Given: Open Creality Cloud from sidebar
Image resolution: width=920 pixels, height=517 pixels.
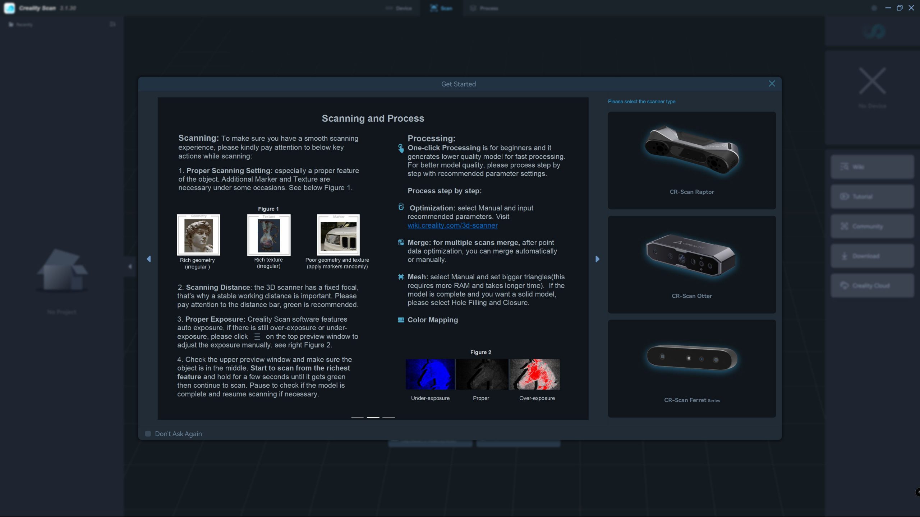Looking at the screenshot, I should (872, 286).
